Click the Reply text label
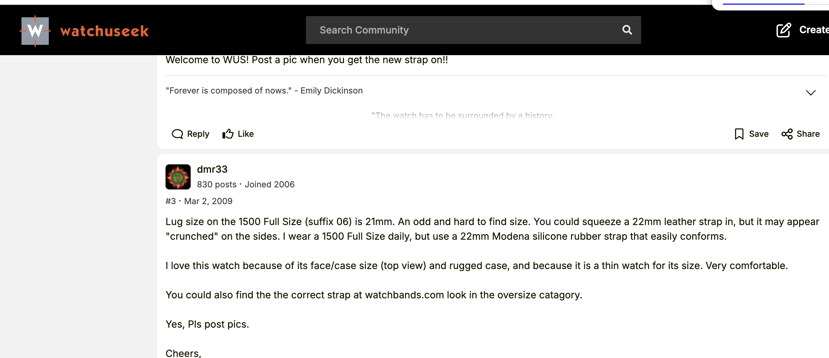 198,134
